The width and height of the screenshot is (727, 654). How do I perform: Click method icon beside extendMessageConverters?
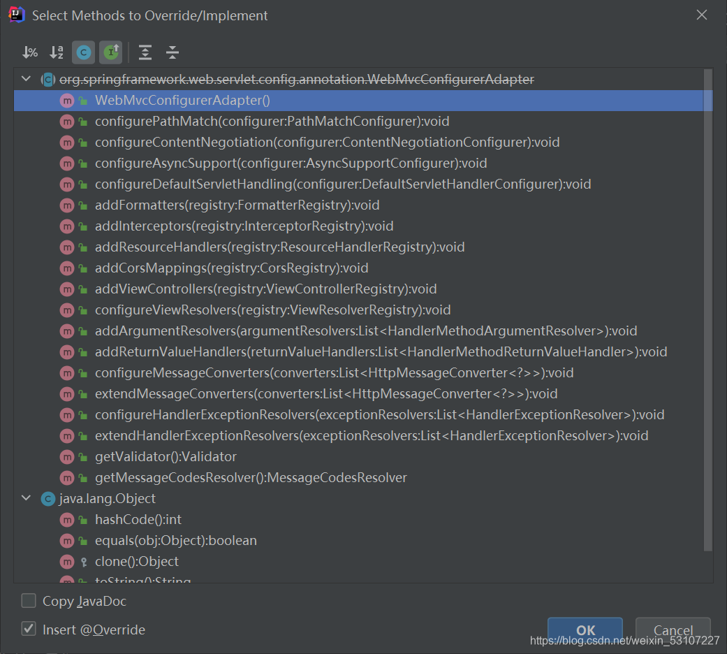(67, 394)
